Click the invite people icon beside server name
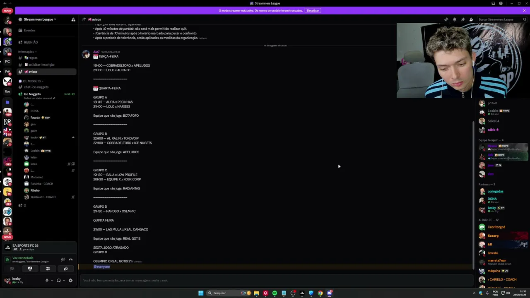 73,19
